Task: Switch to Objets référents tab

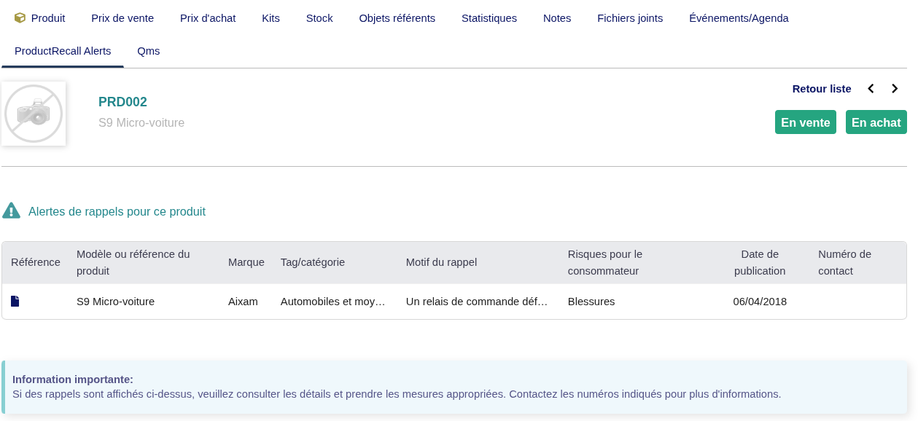Action: pyautogui.click(x=397, y=18)
